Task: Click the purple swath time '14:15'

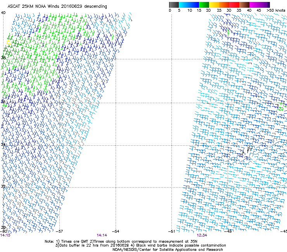Action: coord(5,235)
